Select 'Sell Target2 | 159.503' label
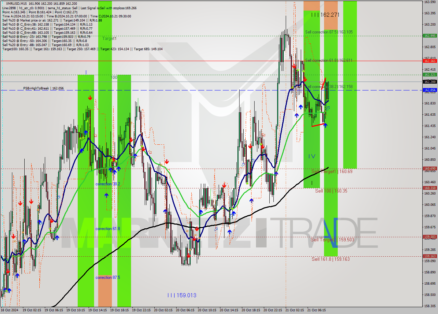 (333, 240)
